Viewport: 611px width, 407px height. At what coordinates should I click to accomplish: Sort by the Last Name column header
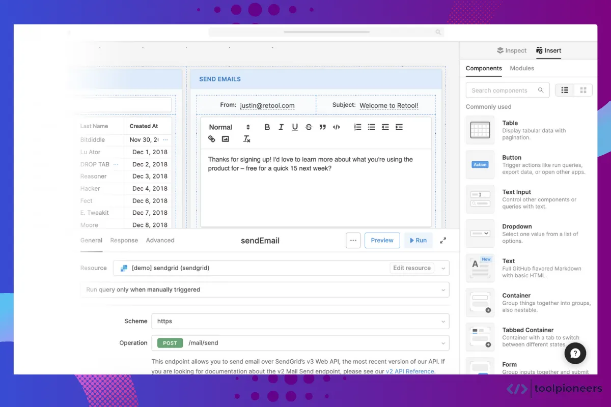click(x=94, y=126)
